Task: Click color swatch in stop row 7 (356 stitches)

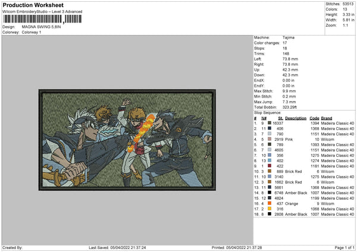Action: 270,155
